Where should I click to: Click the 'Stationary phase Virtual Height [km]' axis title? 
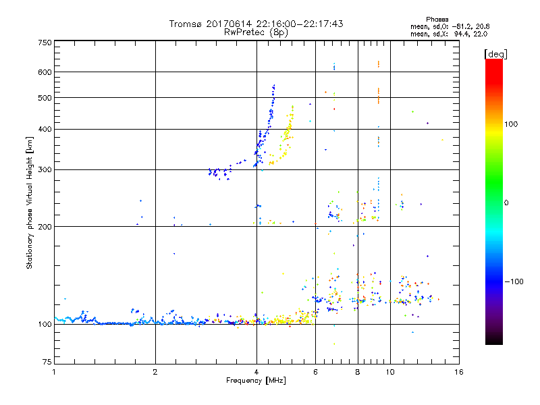pyautogui.click(x=30, y=202)
